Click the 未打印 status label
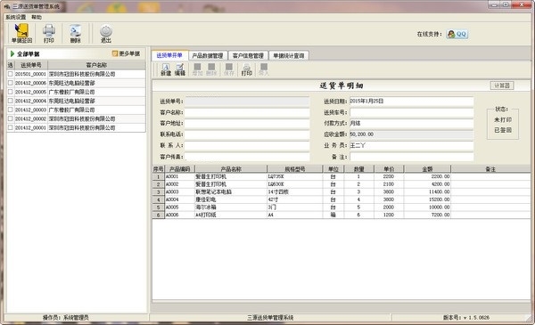The width and height of the screenshot is (535, 325). pyautogui.click(x=503, y=119)
